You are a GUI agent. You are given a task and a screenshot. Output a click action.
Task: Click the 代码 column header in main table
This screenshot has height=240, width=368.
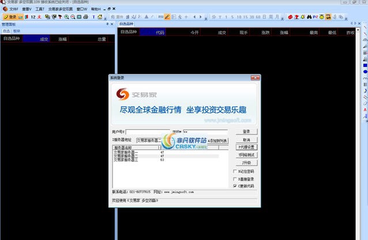[x=153, y=32]
